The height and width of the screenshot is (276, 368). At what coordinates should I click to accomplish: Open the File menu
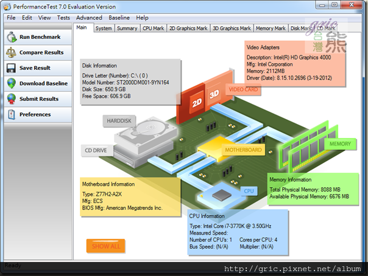pos(11,18)
